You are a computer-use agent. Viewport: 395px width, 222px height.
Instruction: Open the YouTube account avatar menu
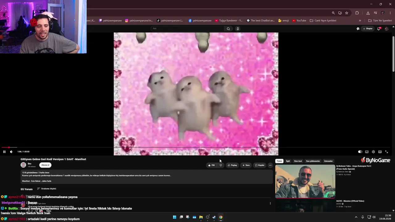pyautogui.click(x=386, y=29)
